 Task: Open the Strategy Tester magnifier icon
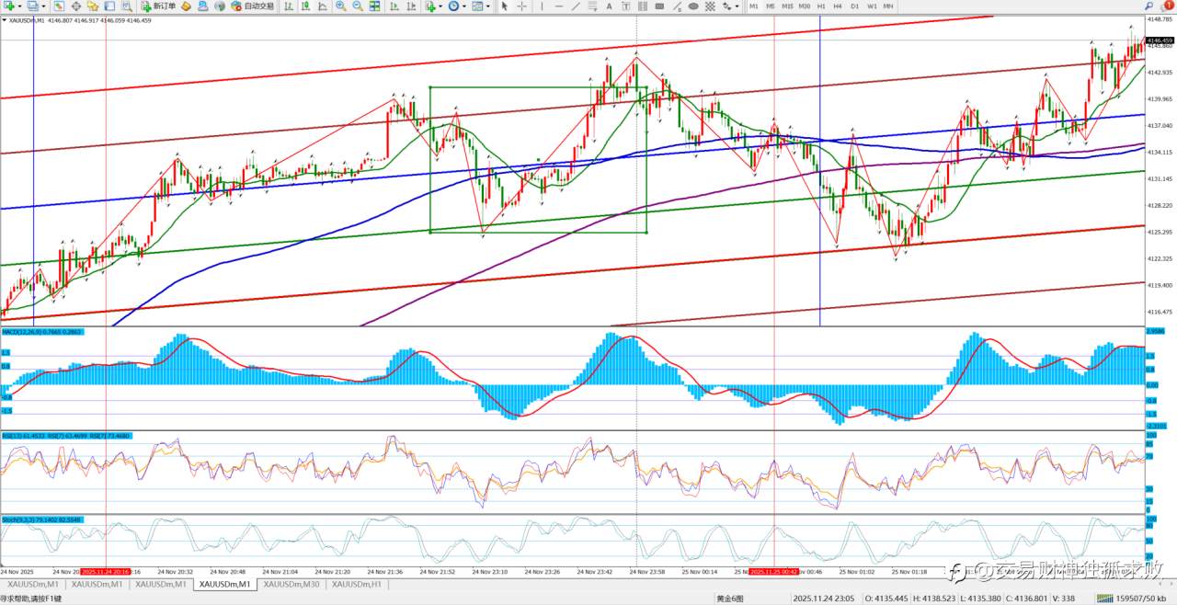pyautogui.click(x=127, y=6)
